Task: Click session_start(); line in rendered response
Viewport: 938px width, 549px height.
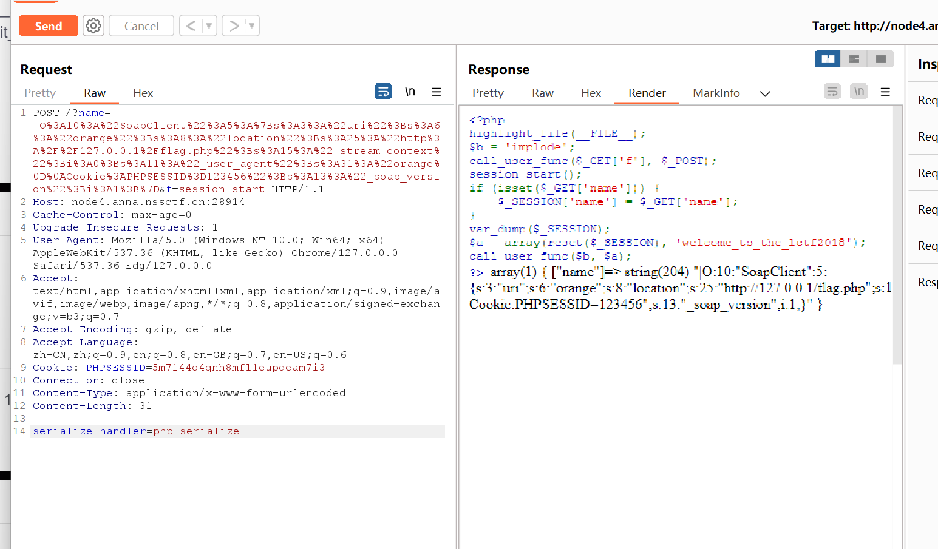Action: (525, 174)
